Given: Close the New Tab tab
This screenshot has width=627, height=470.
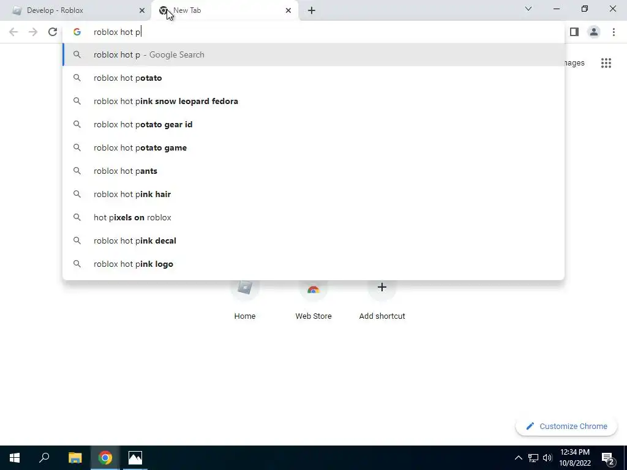Looking at the screenshot, I should click(288, 10).
